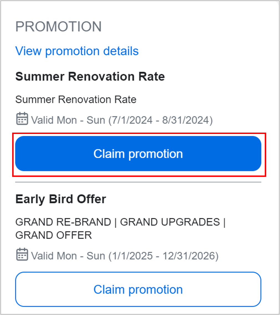Screen dimensions: 280x315
Task: Click inside the red-outlined promotion claim area
Action: (x=138, y=153)
